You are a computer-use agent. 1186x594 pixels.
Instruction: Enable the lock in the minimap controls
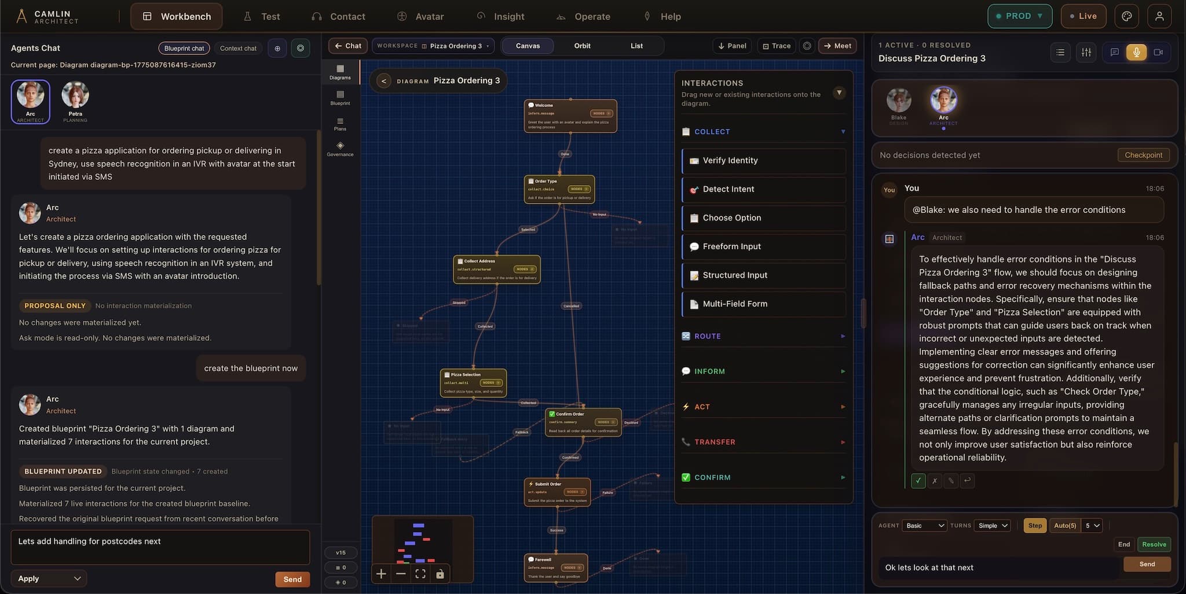point(441,573)
